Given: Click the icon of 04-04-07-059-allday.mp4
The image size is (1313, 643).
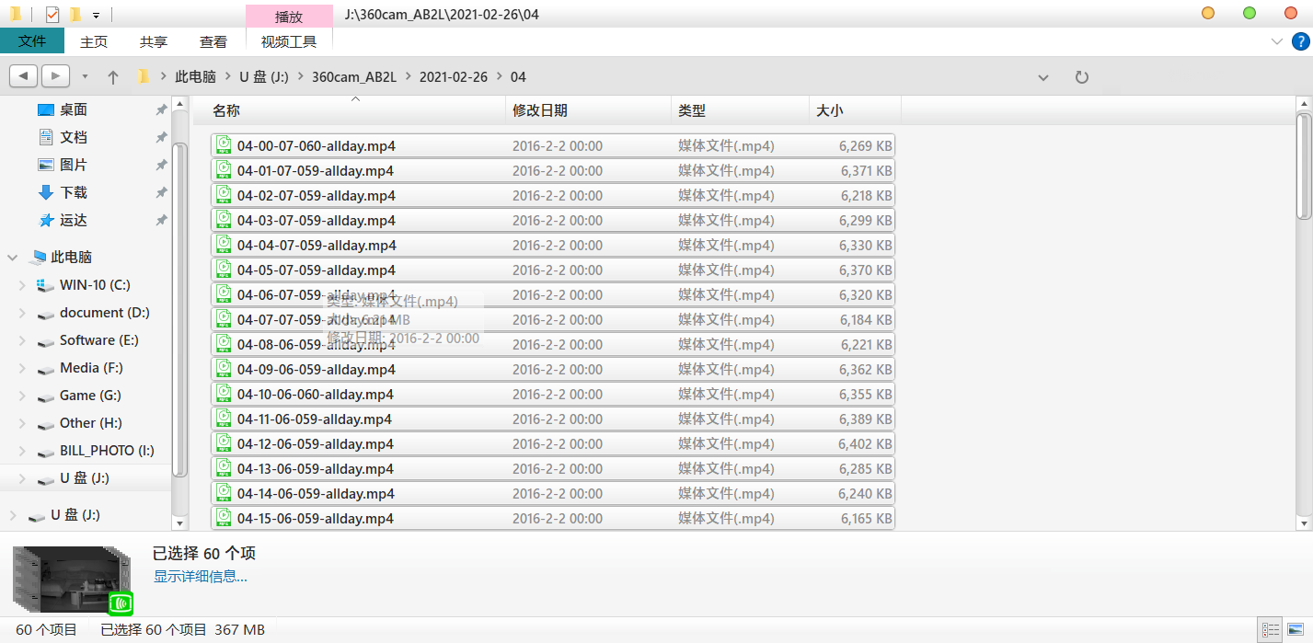Looking at the screenshot, I should (x=224, y=245).
